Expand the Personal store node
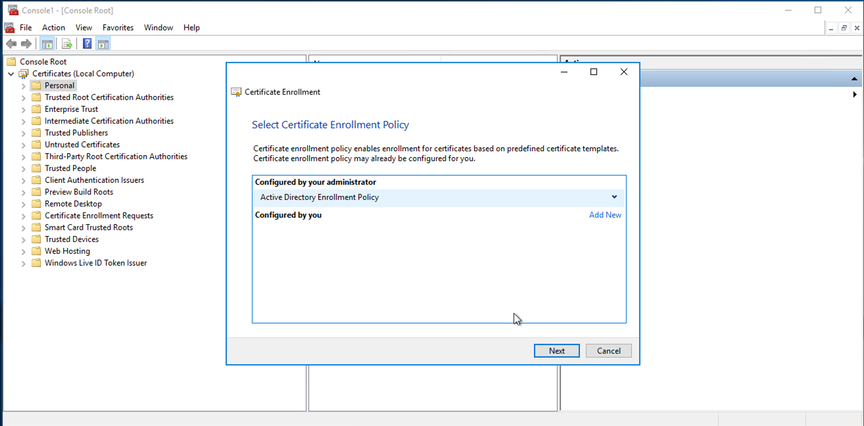Viewport: 864px width, 426px height. click(23, 86)
